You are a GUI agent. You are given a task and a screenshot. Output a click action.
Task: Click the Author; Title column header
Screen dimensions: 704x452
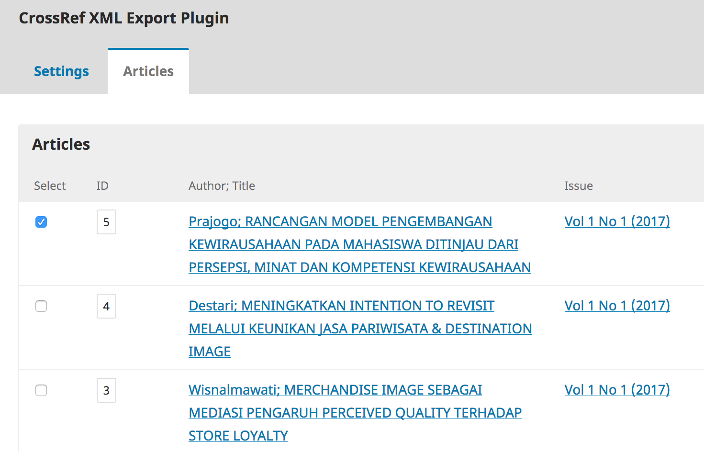pos(222,186)
